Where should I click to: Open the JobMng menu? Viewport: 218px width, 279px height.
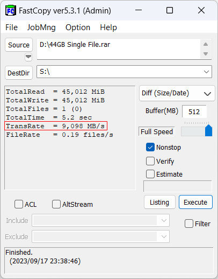[41, 27]
